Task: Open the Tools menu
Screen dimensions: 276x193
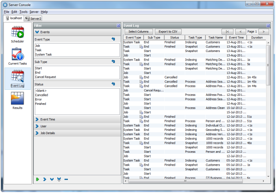Action: tap(24, 12)
